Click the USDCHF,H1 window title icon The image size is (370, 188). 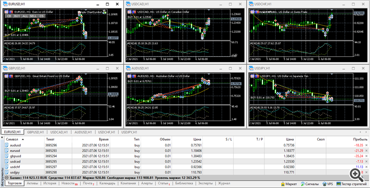[251, 4]
